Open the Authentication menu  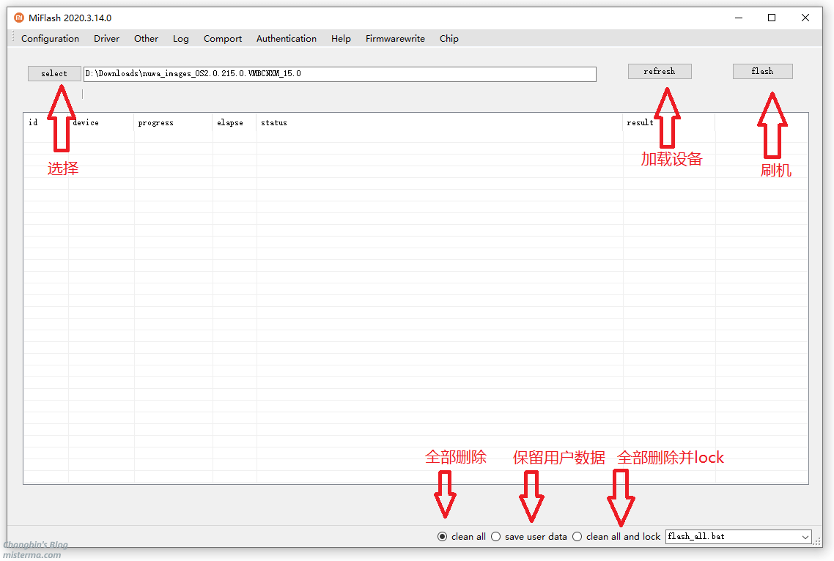coord(286,39)
